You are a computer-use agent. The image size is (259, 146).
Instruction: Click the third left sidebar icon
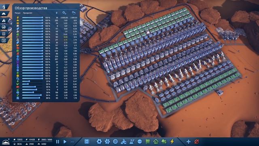4,21
